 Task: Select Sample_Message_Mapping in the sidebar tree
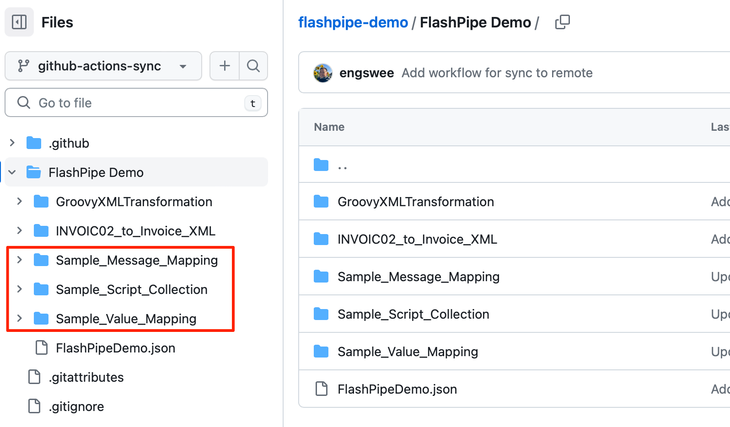[x=137, y=260]
